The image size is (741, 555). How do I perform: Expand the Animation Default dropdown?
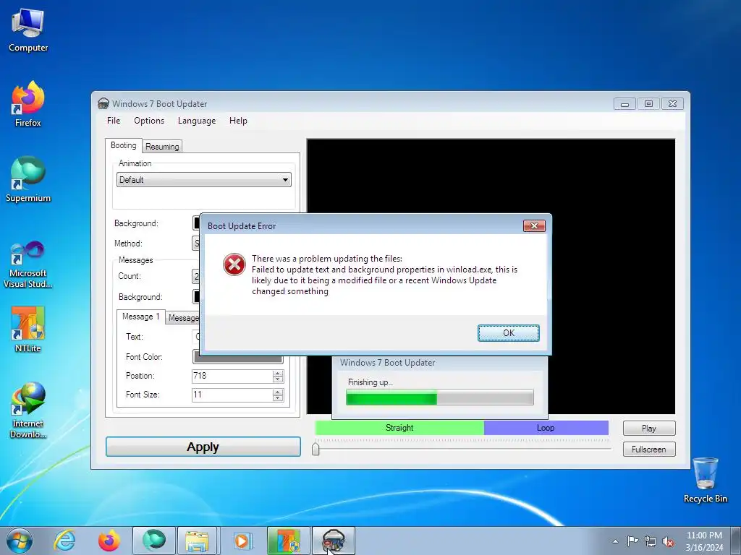[203, 180]
